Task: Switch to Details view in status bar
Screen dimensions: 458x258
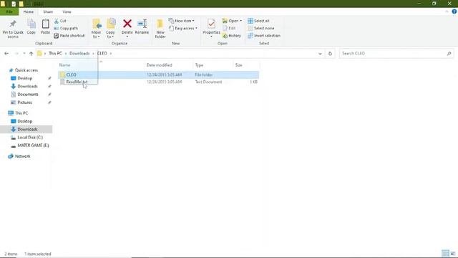Action: pos(445,254)
